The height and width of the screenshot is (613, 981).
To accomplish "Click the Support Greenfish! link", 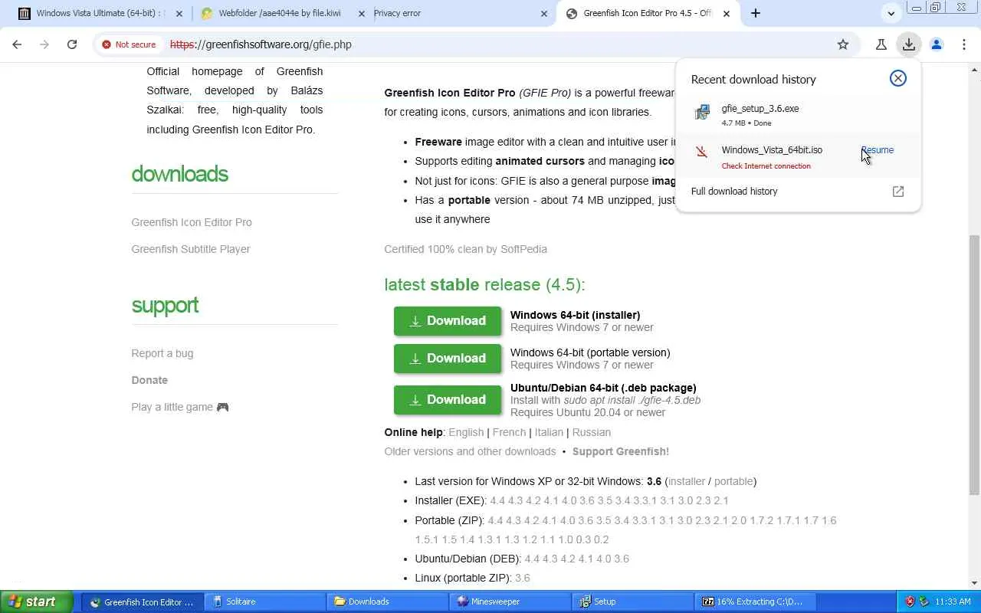I will (621, 451).
